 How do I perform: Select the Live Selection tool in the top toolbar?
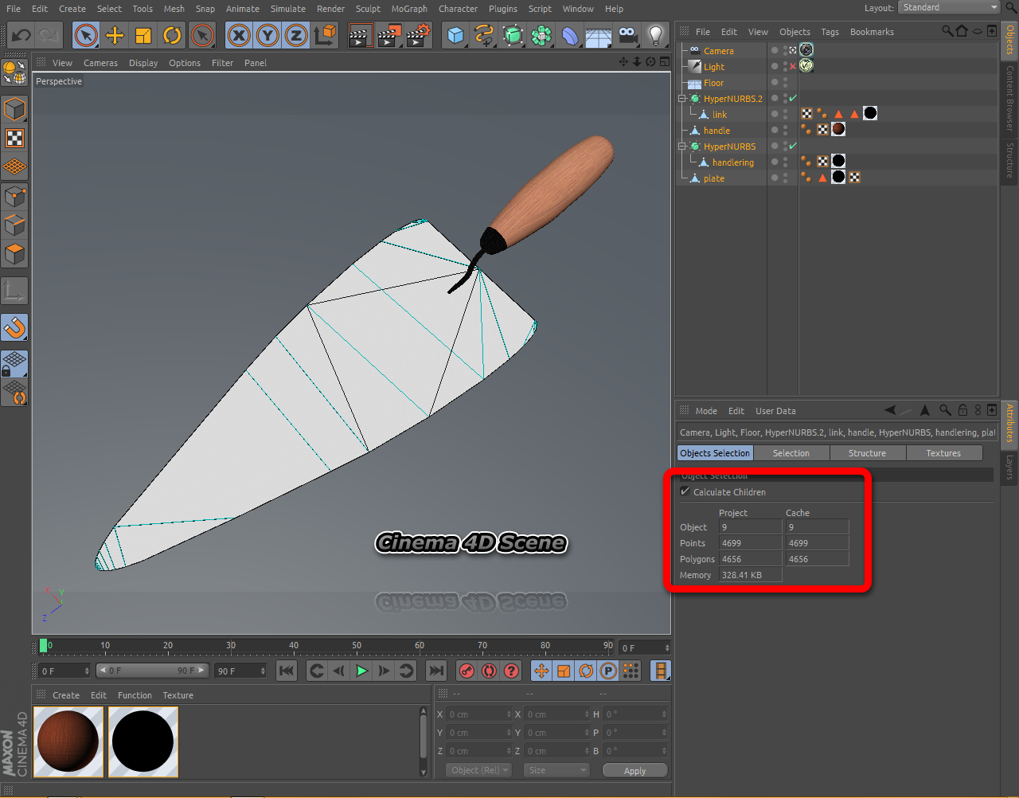(86, 36)
